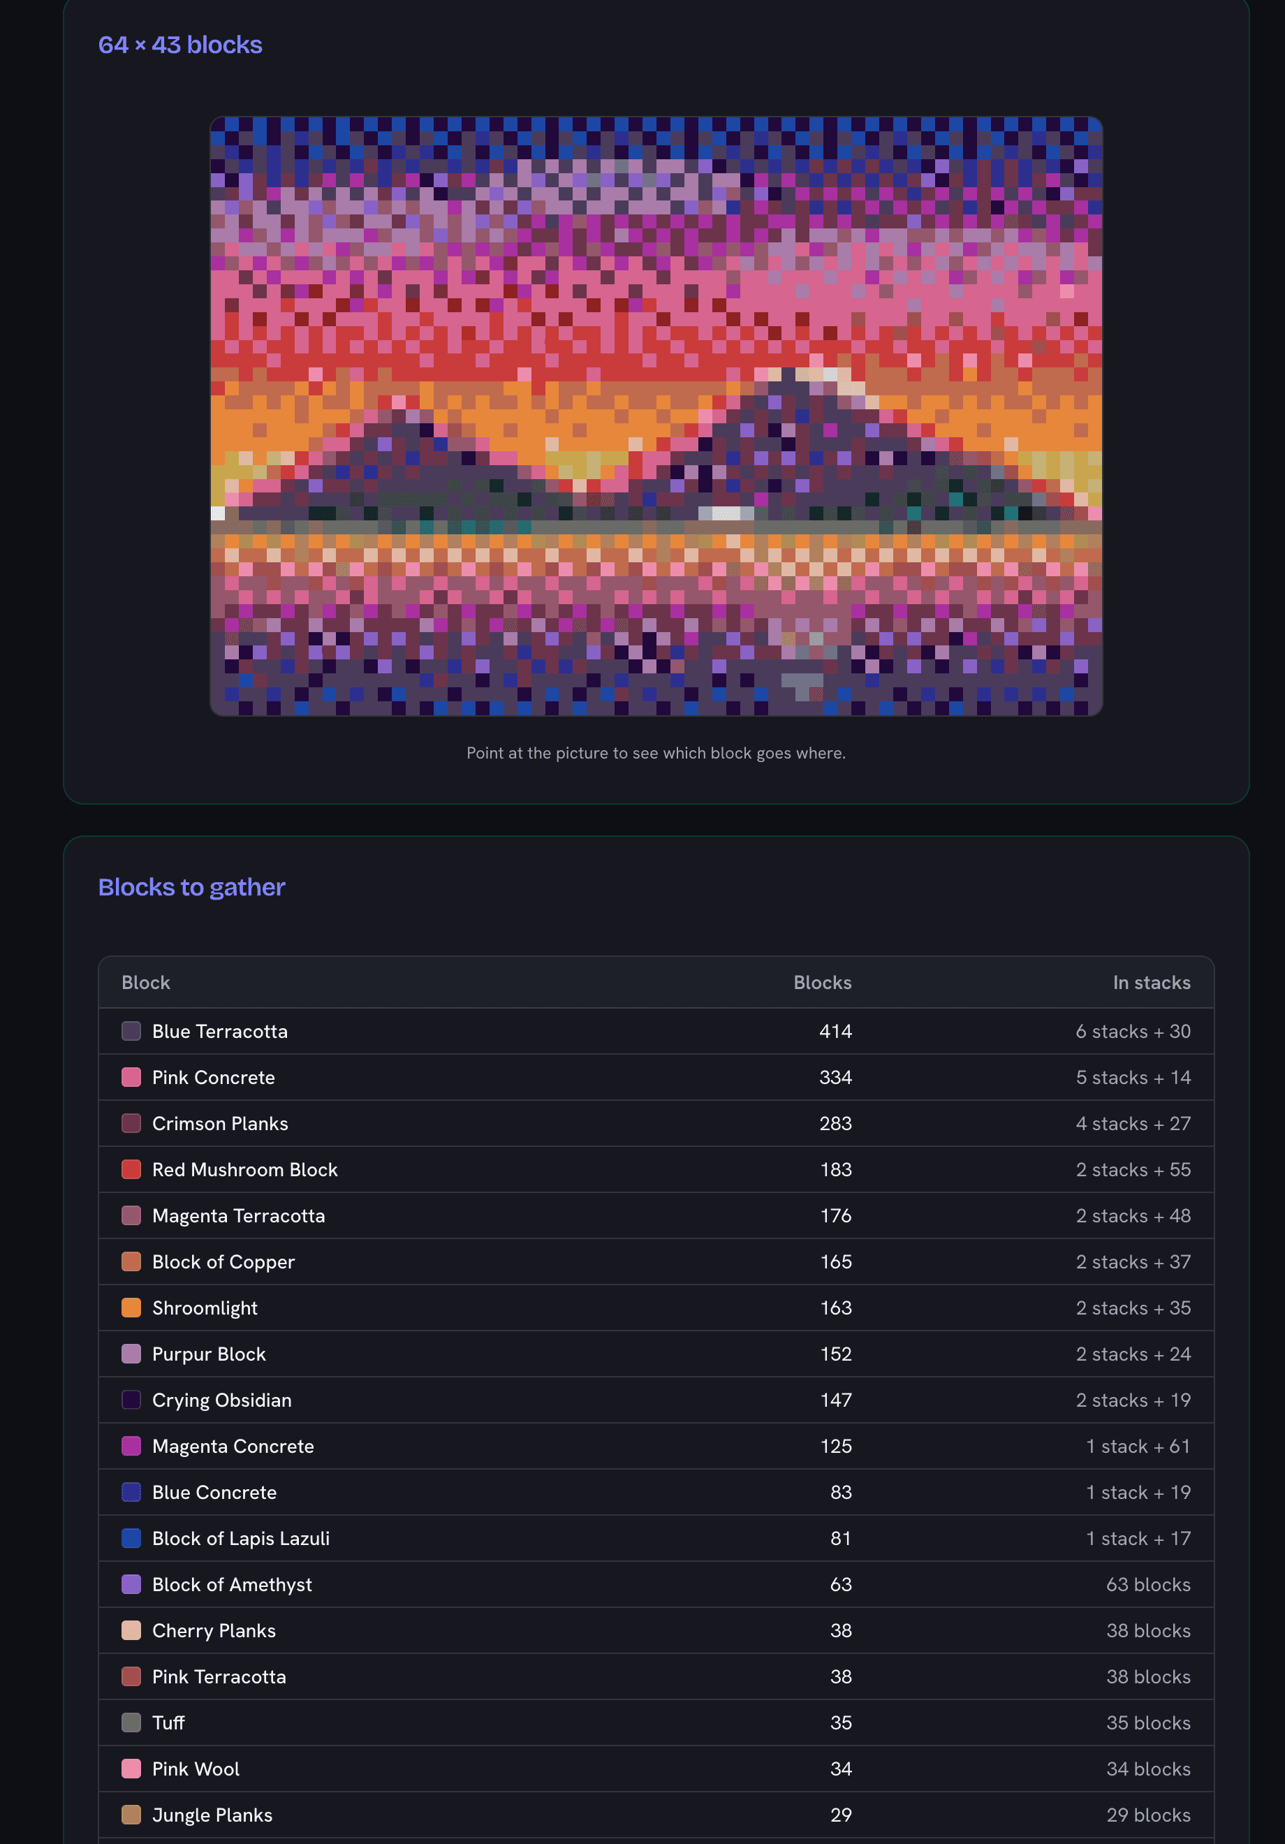Select the "Tuff" row name
Image resolution: width=1285 pixels, height=1844 pixels.
point(168,1722)
